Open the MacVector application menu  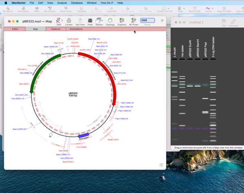(x=18, y=3)
